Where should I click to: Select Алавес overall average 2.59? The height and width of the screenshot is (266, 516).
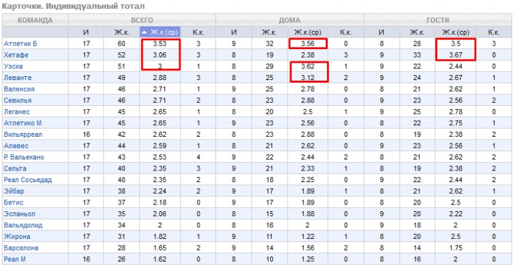(x=160, y=146)
